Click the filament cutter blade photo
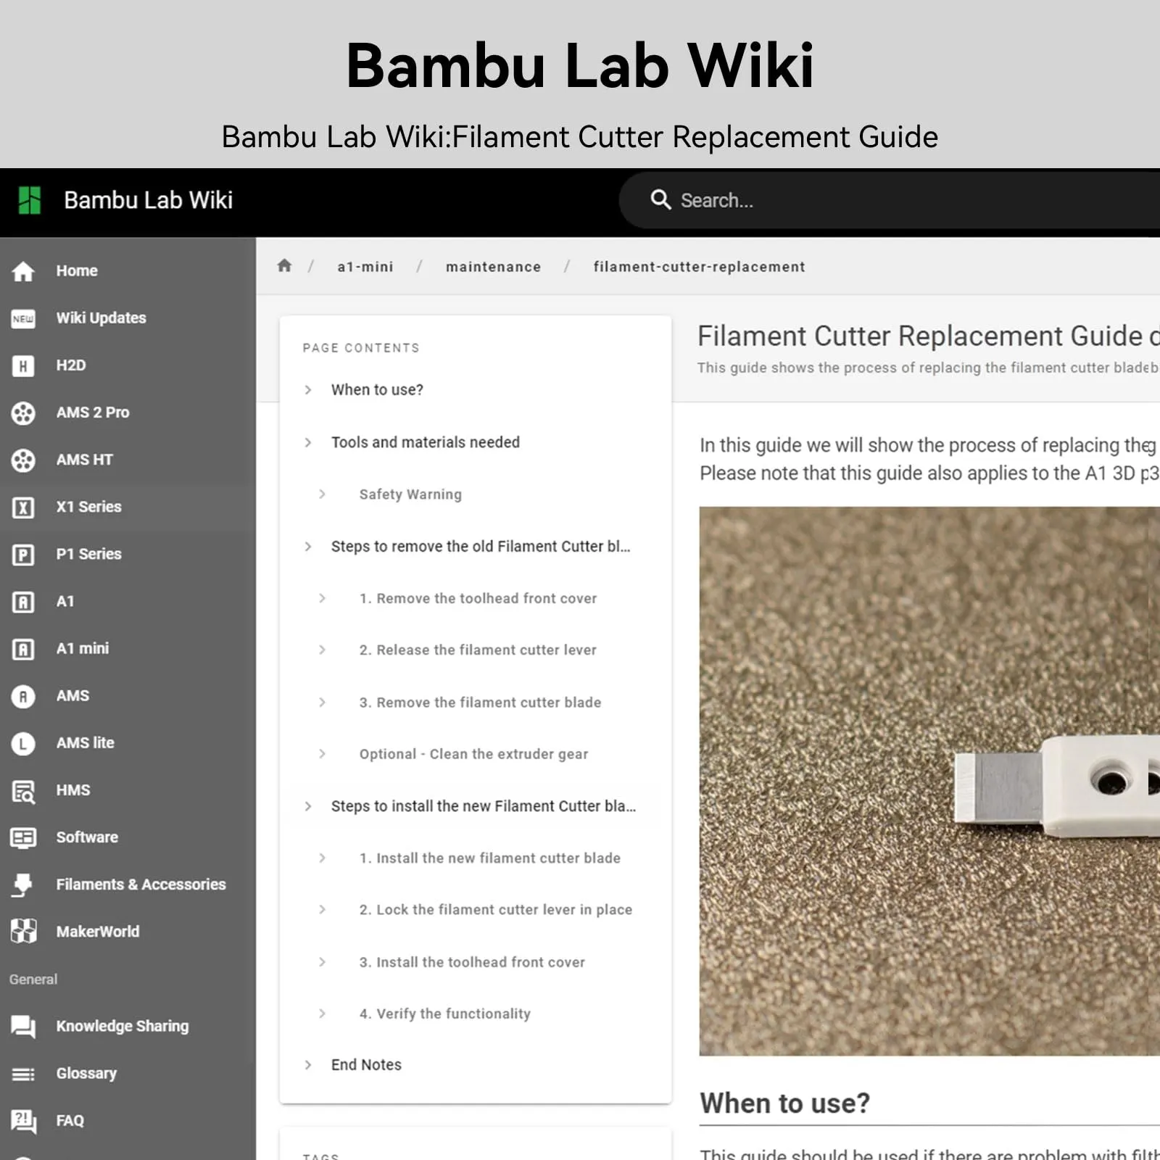This screenshot has height=1160, width=1160. tap(928, 781)
